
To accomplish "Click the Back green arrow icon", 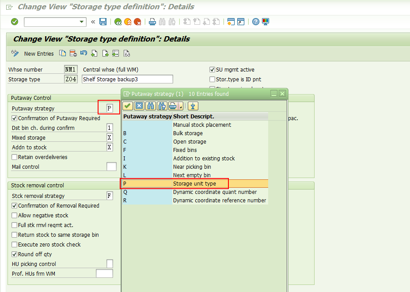I will [117, 22].
